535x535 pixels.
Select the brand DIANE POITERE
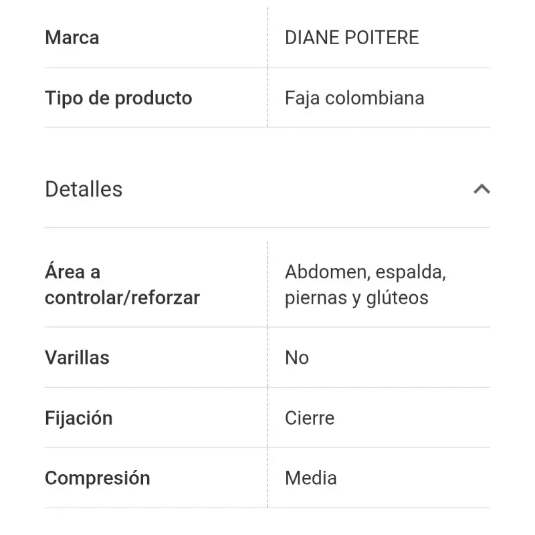point(353,37)
